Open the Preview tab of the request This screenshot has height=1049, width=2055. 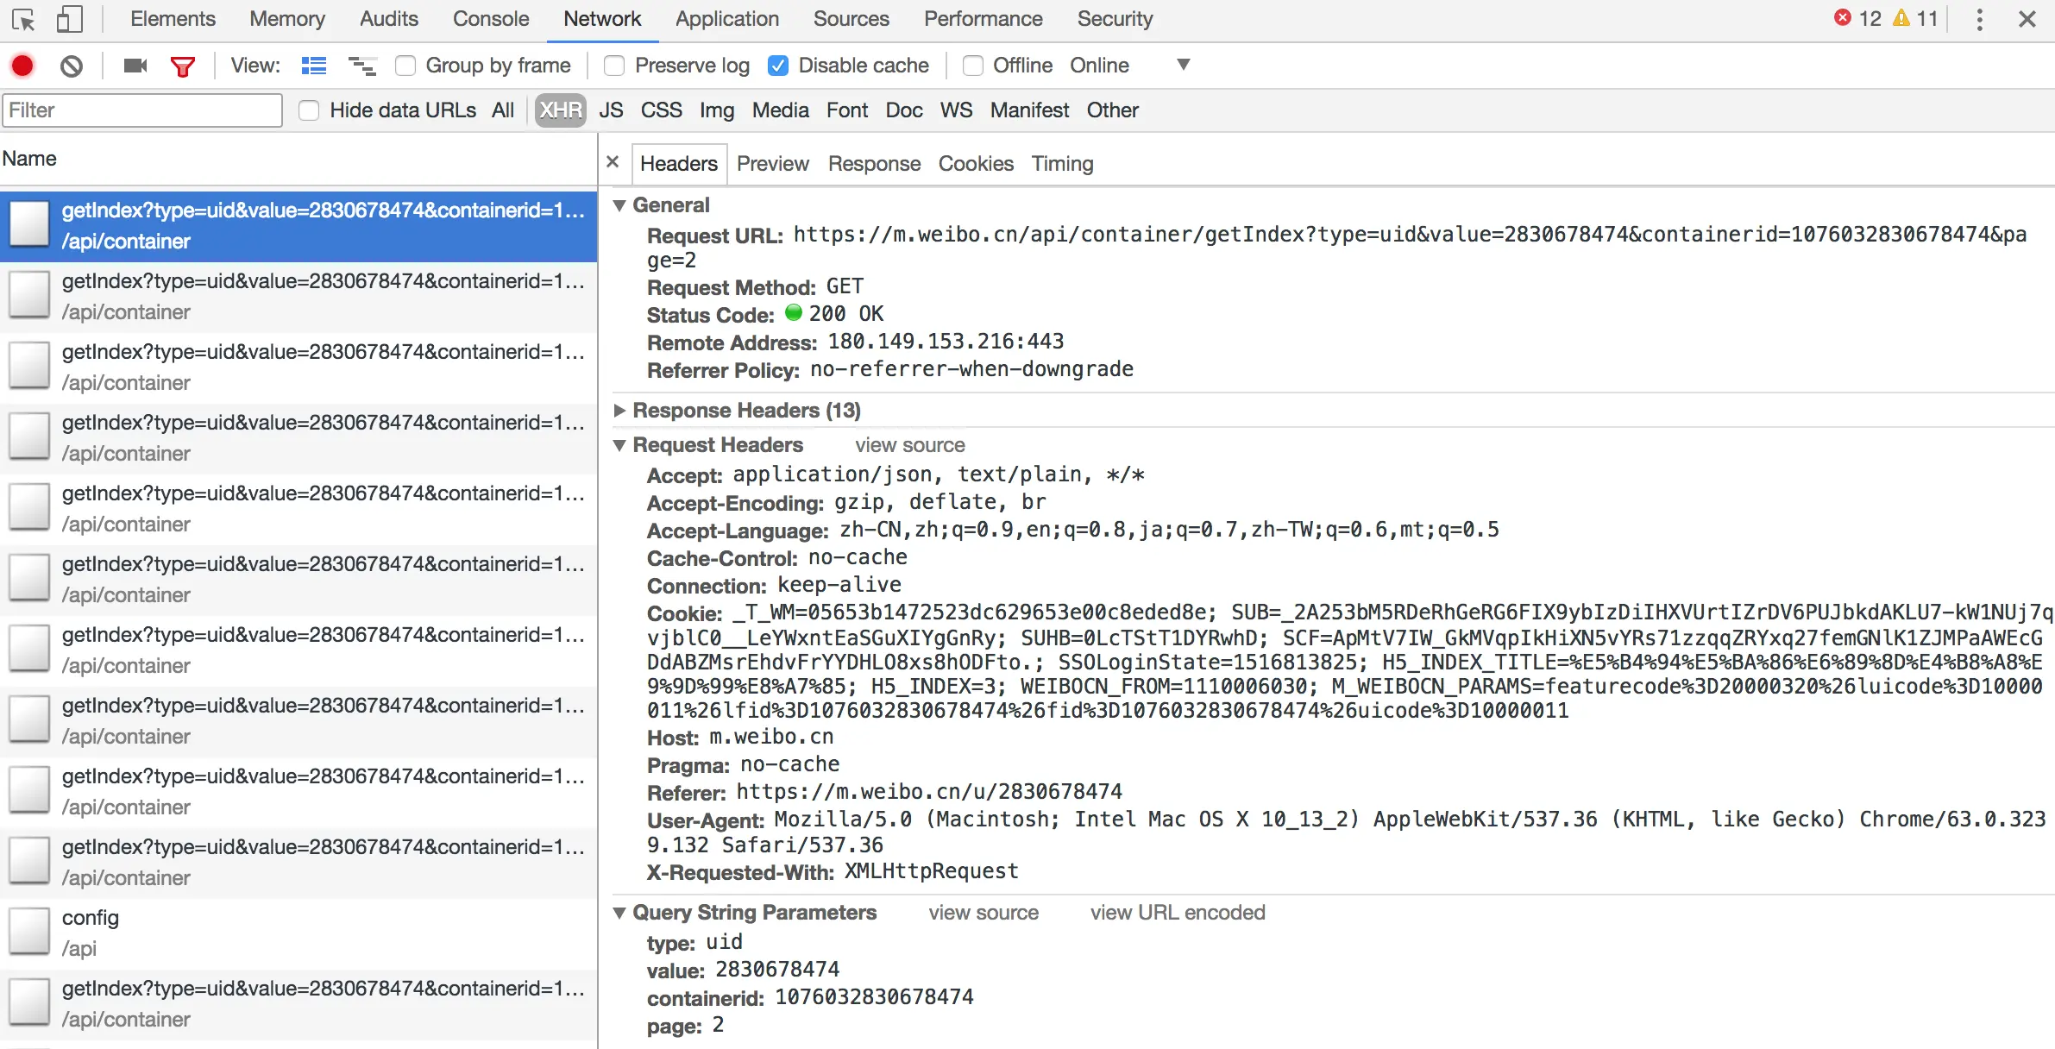772,164
